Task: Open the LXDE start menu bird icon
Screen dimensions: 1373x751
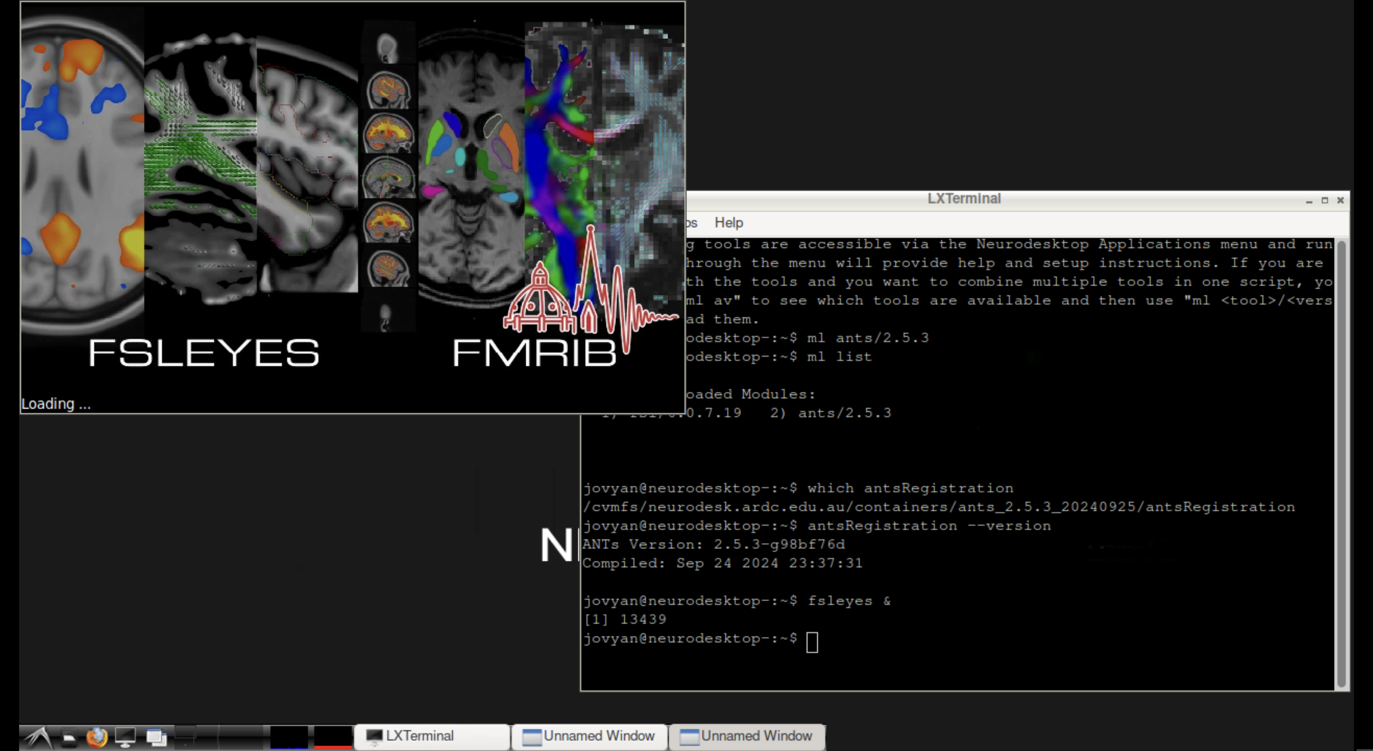Action: 39,738
